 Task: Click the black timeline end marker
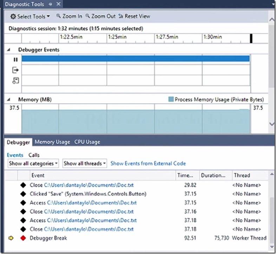[x=251, y=38]
